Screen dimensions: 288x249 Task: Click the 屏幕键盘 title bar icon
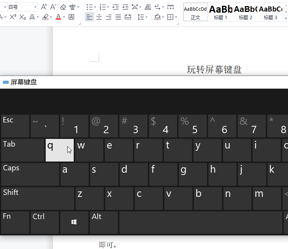6,82
